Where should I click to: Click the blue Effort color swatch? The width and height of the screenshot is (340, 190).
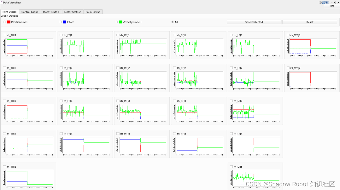[x=64, y=22]
